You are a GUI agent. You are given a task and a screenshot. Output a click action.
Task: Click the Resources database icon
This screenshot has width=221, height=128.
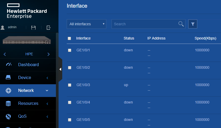pos(8,104)
